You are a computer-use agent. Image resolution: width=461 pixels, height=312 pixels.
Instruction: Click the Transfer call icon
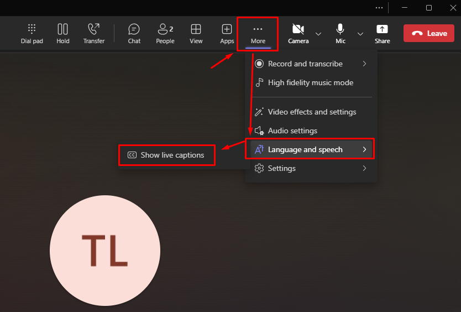94,33
